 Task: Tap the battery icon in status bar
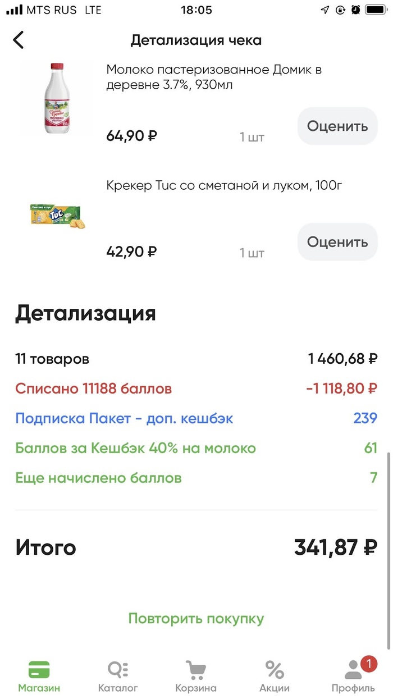point(376,10)
